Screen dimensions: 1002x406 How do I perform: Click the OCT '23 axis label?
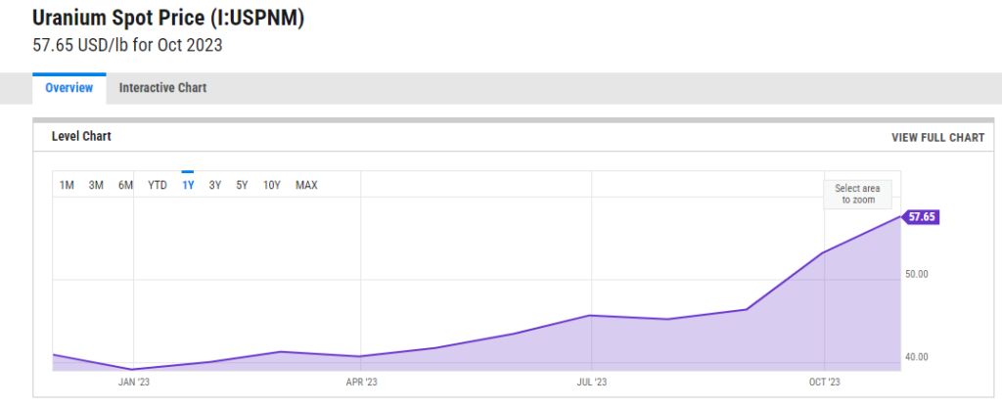pyautogui.click(x=824, y=383)
